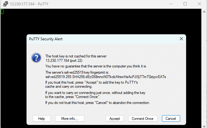207x128 pixels.
Task: Click the green terminal cursor block
Action: 2,12
